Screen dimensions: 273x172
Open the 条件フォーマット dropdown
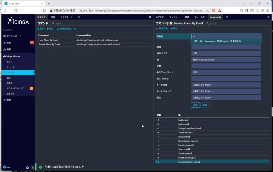click(x=226, y=72)
